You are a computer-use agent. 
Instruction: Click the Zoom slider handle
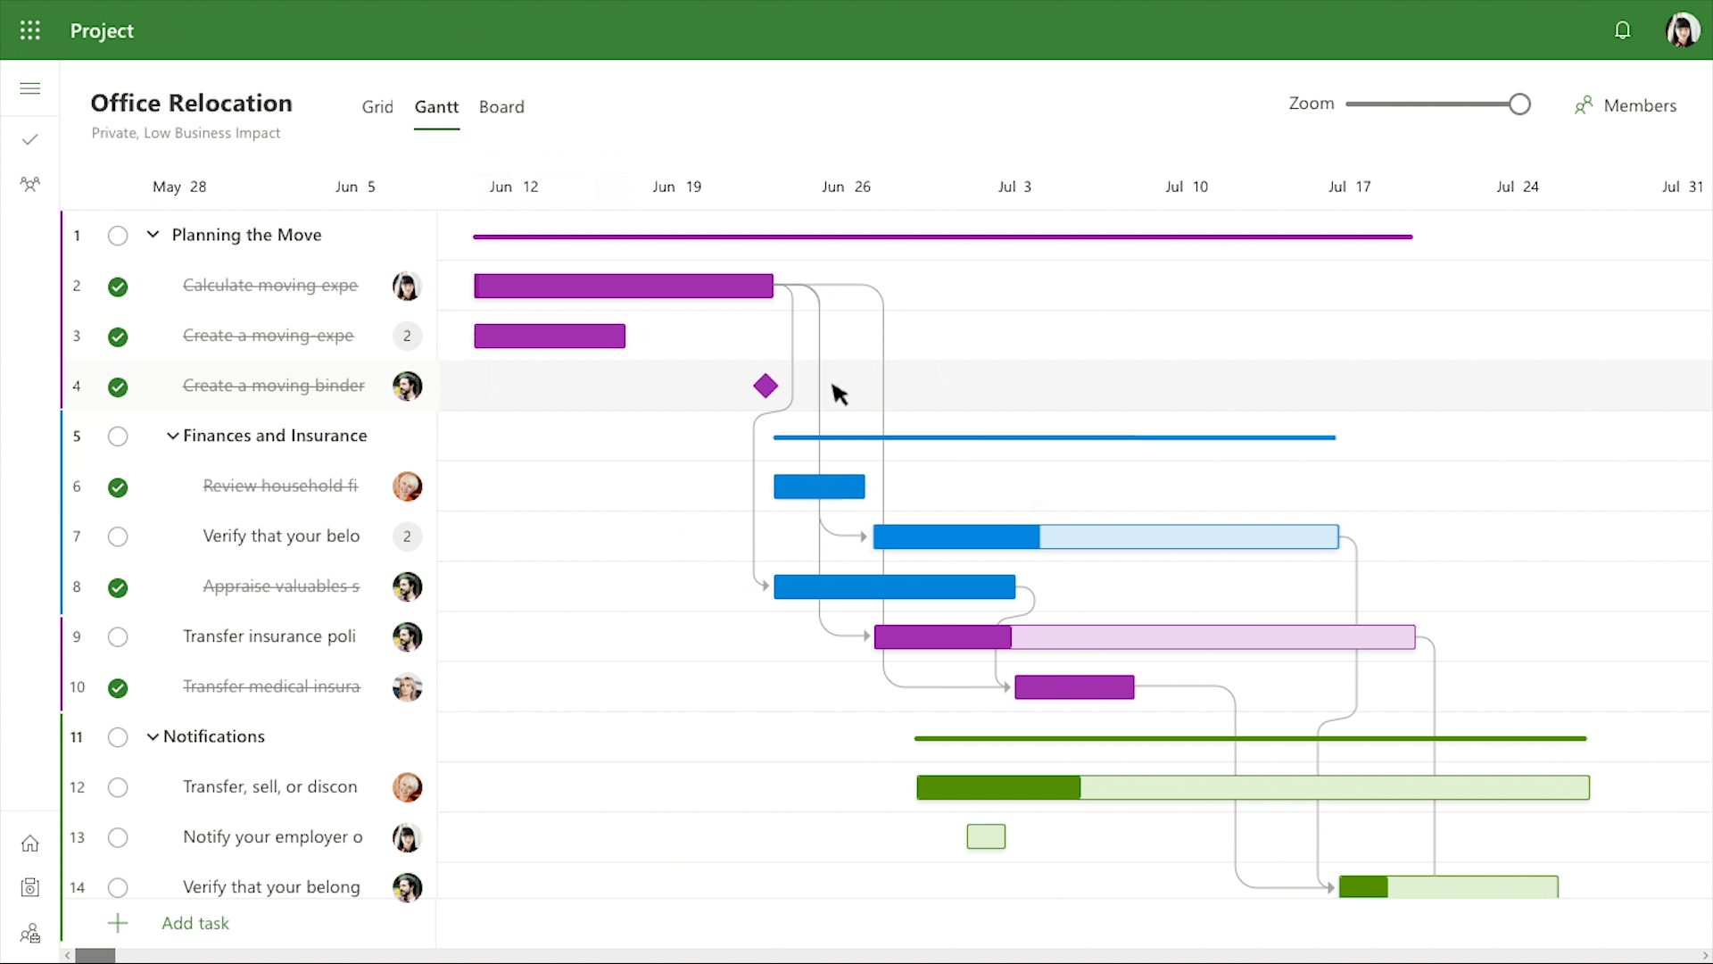tap(1519, 104)
